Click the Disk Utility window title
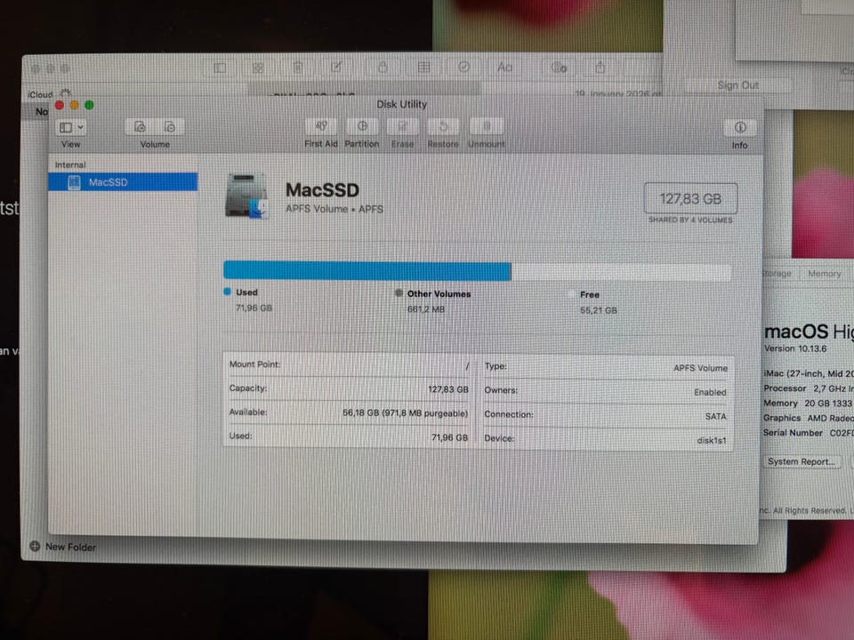Viewport: 854px width, 640px height. (401, 104)
